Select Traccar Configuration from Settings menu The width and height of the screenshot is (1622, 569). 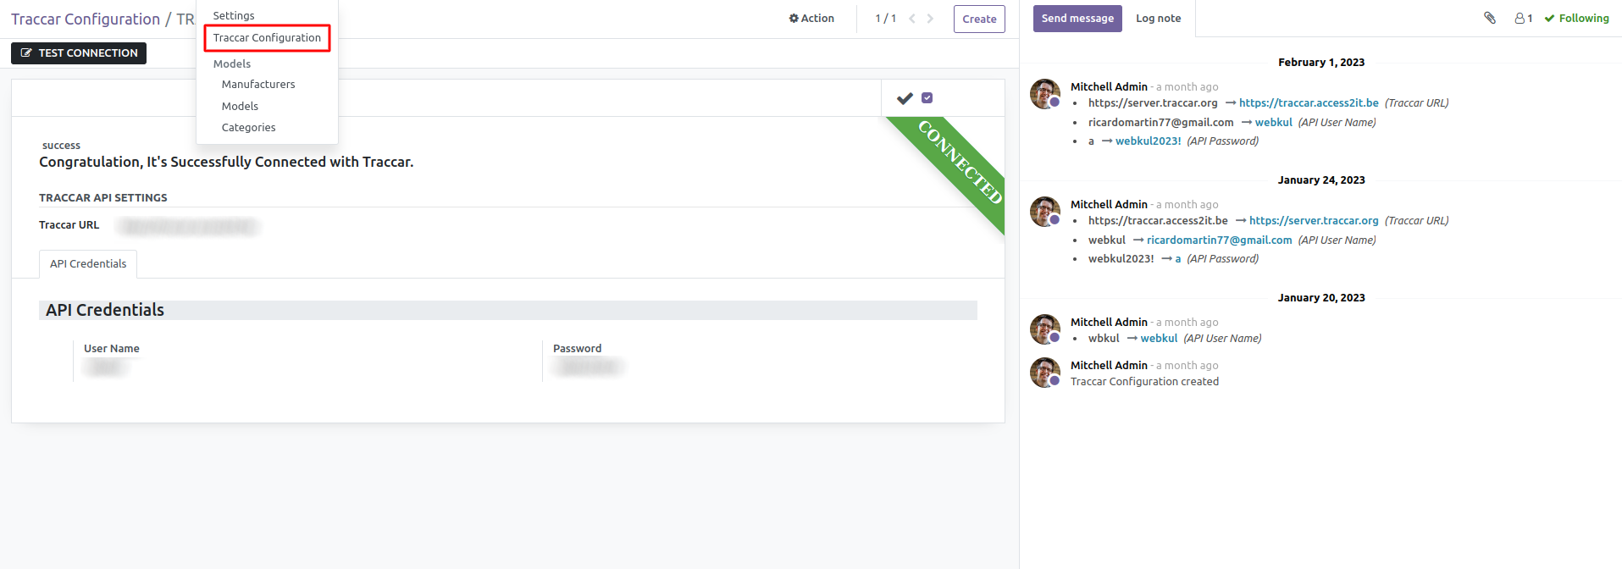point(267,38)
